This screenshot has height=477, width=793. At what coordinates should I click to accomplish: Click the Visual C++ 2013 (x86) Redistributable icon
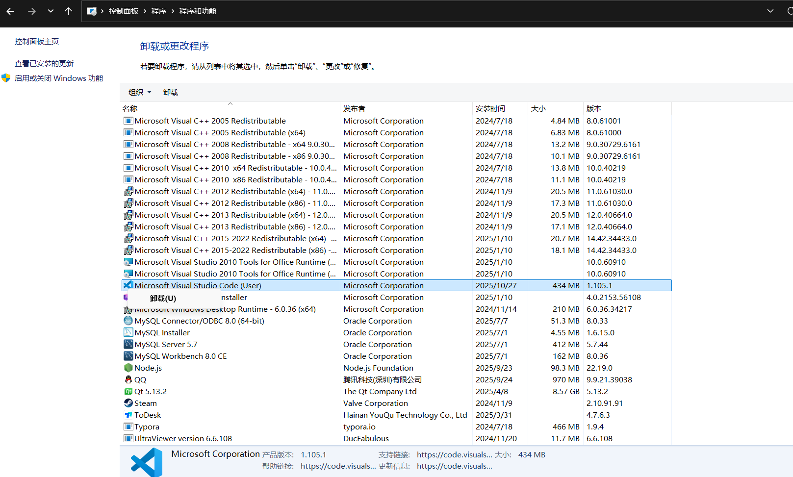[x=128, y=226]
